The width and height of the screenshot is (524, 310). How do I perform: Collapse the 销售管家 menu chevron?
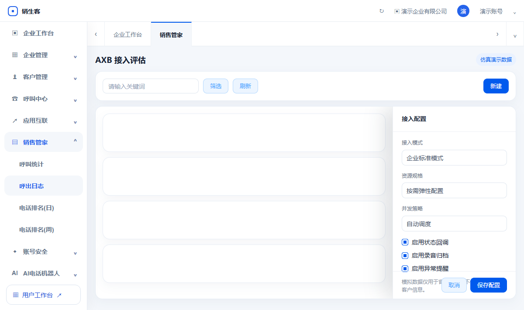[75, 141]
